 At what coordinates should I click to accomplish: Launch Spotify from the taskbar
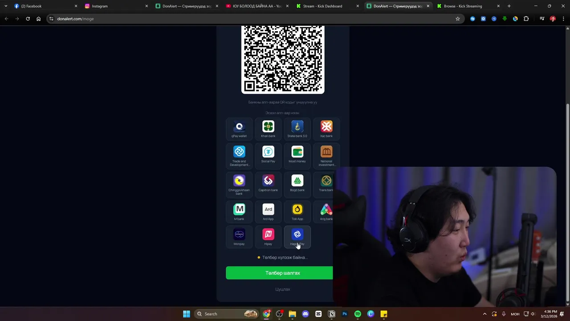point(358,314)
